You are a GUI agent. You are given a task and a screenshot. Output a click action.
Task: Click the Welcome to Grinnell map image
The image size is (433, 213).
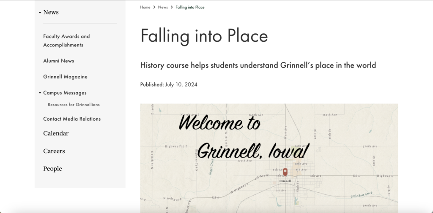point(269,158)
